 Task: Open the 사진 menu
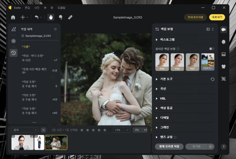click(x=37, y=8)
